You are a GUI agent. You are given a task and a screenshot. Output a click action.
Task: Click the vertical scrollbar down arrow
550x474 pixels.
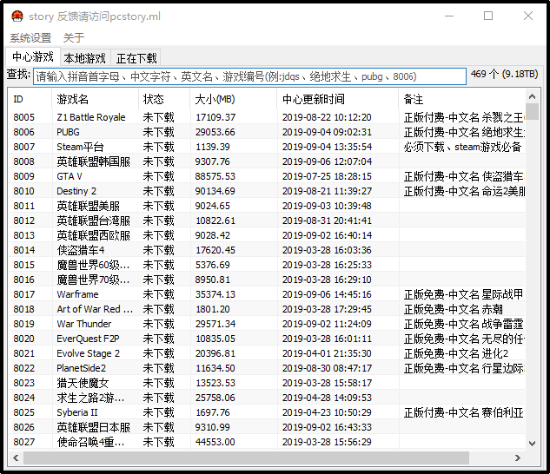tap(532, 444)
